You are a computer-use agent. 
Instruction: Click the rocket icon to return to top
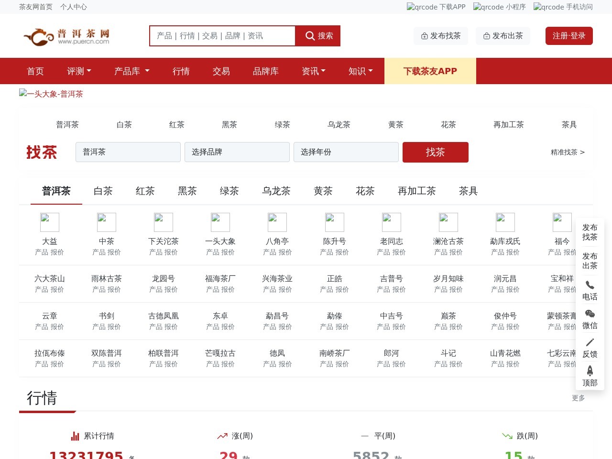[x=590, y=371]
